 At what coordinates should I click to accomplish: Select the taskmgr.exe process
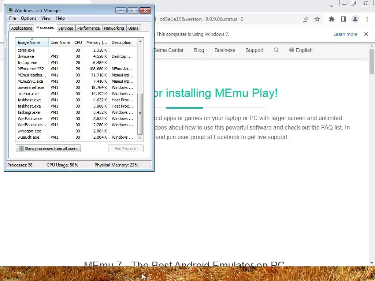point(76,112)
